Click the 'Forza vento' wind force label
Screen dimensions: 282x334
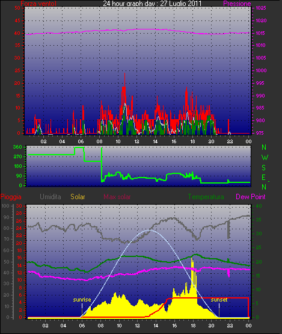click(38, 4)
